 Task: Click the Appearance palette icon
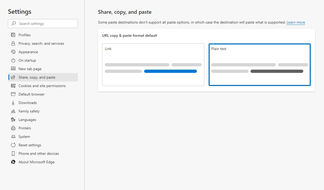pos(13,52)
